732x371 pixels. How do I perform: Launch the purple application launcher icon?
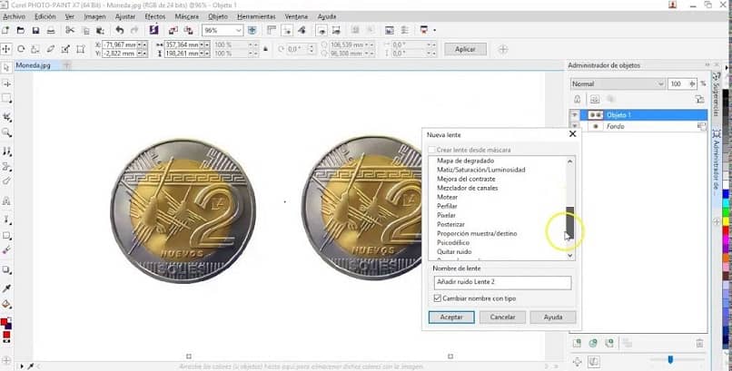pyautogui.click(x=153, y=30)
